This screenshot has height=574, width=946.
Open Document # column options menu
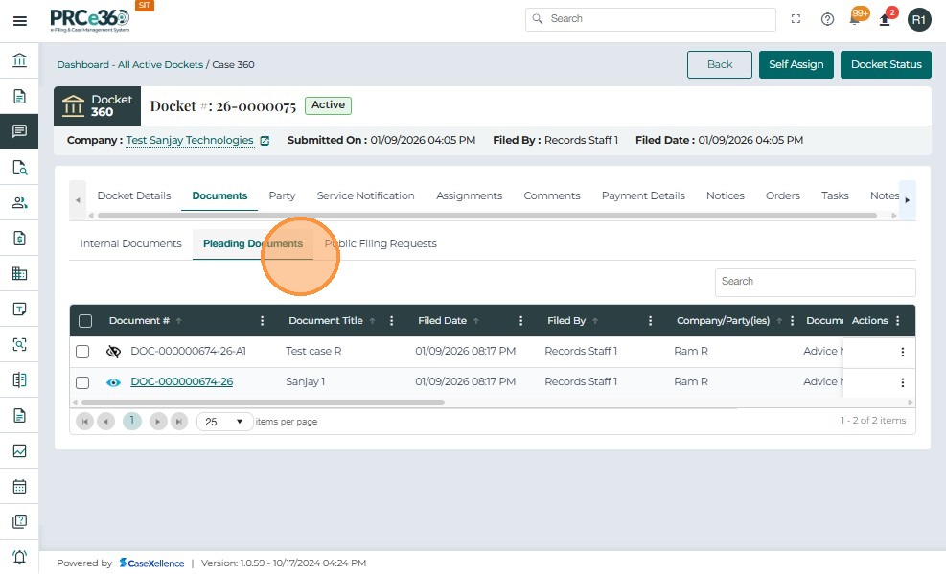[263, 321]
